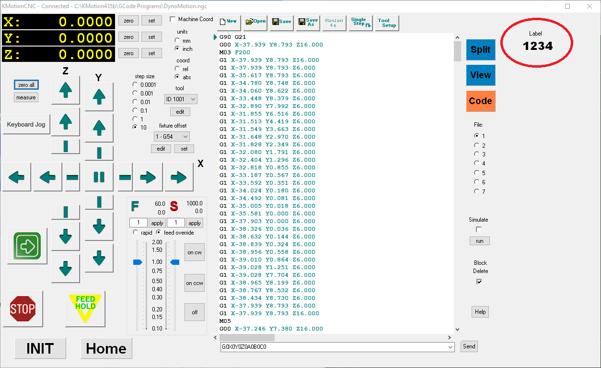Click the feed override slider handle
Viewport: 601px width, 368px height.
[x=138, y=262]
